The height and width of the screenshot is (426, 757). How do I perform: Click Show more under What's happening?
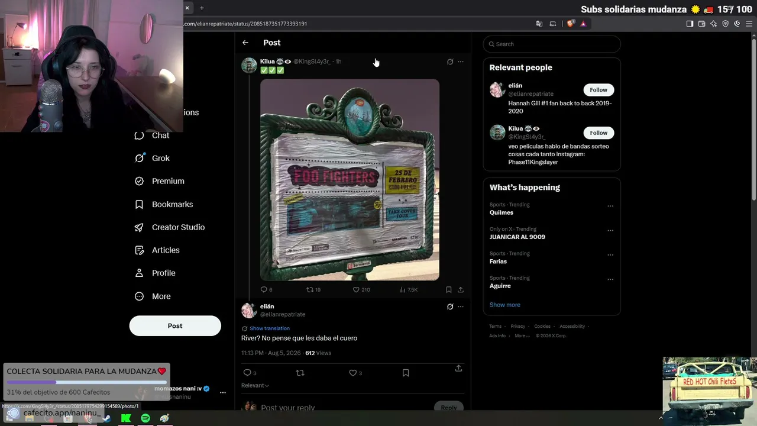tap(504, 305)
